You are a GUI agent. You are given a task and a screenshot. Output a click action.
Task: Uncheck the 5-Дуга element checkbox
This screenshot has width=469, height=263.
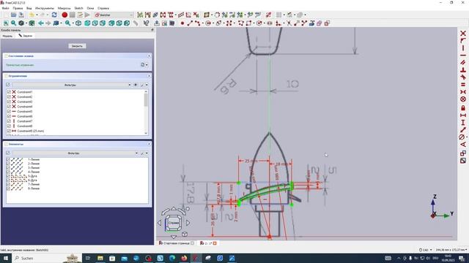(x=8, y=176)
